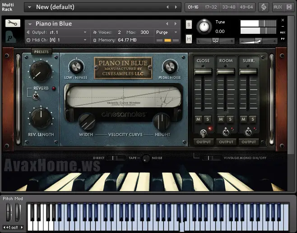297x233 pixels.
Task: Open the PRESETS tab
Action: [42, 52]
